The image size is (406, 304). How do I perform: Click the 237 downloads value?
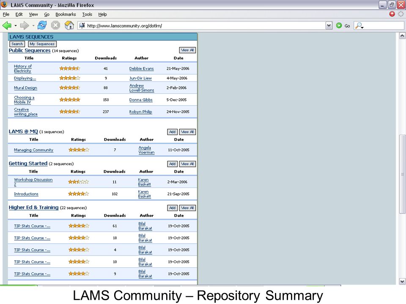click(x=106, y=111)
